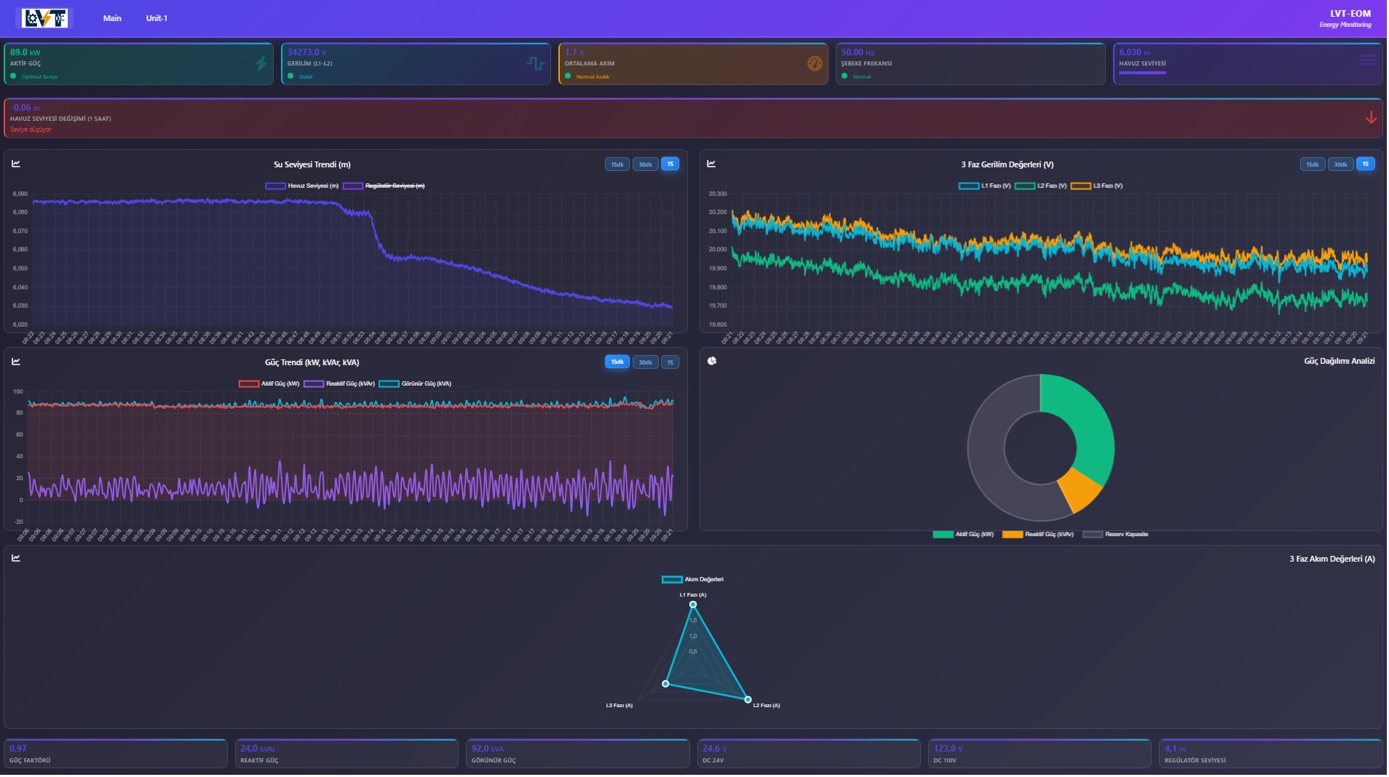This screenshot has height=777, width=1389.
Task: Select 1S range for Güç Trendi chart
Action: click(671, 362)
